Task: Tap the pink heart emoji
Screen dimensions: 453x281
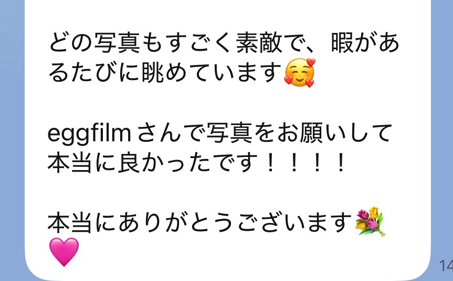Action: point(64,252)
